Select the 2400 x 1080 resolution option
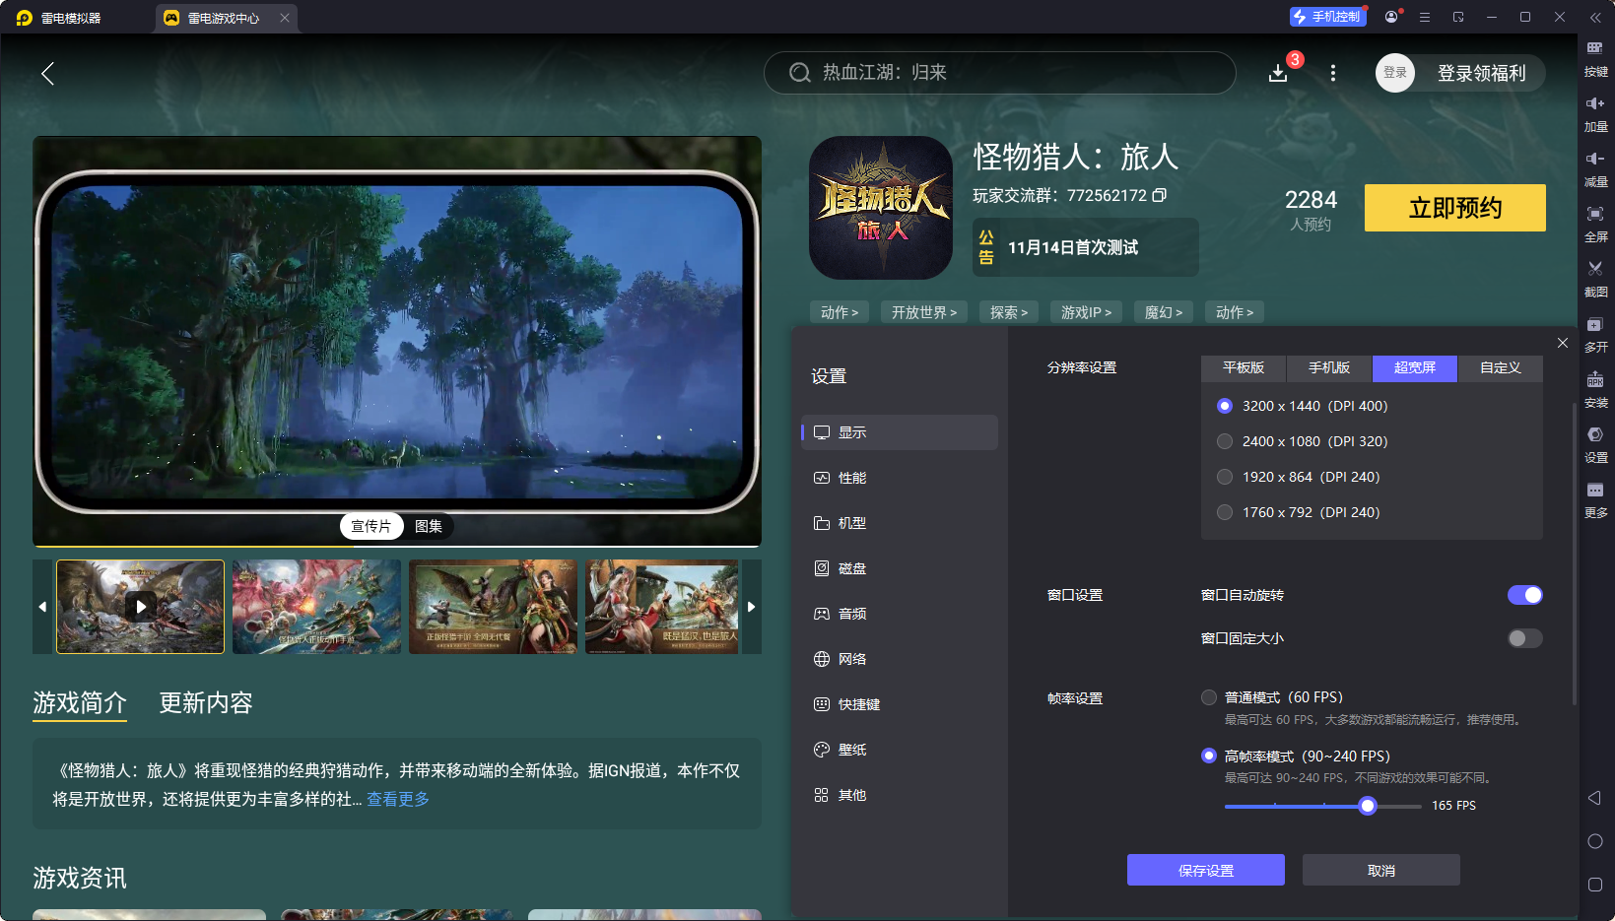This screenshot has height=921, width=1615. 1225,440
